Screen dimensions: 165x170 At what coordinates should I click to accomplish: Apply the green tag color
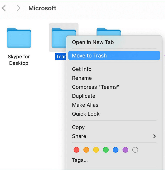coord(106,150)
